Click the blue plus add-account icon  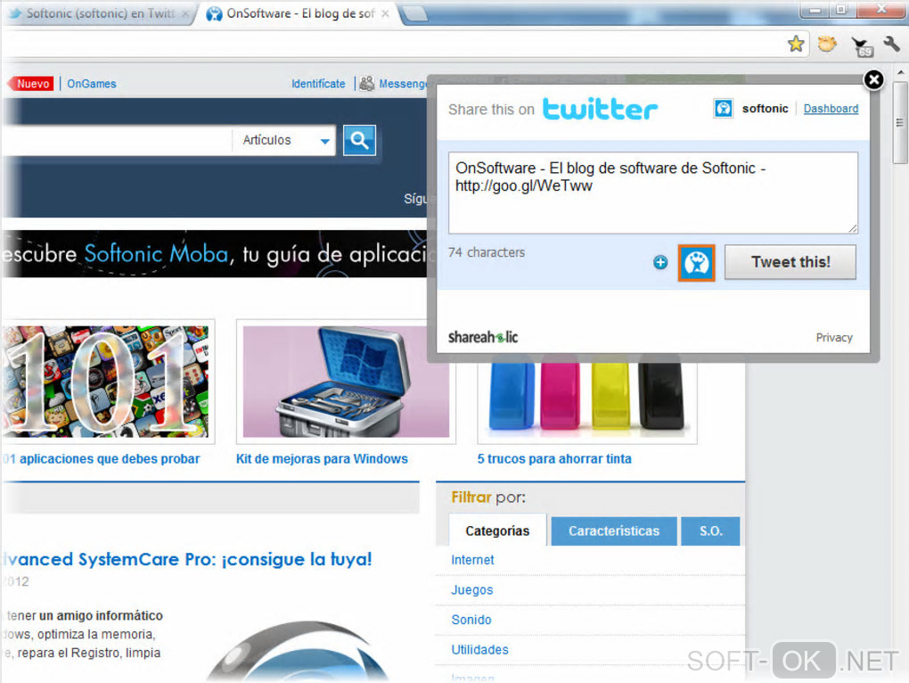tap(660, 263)
